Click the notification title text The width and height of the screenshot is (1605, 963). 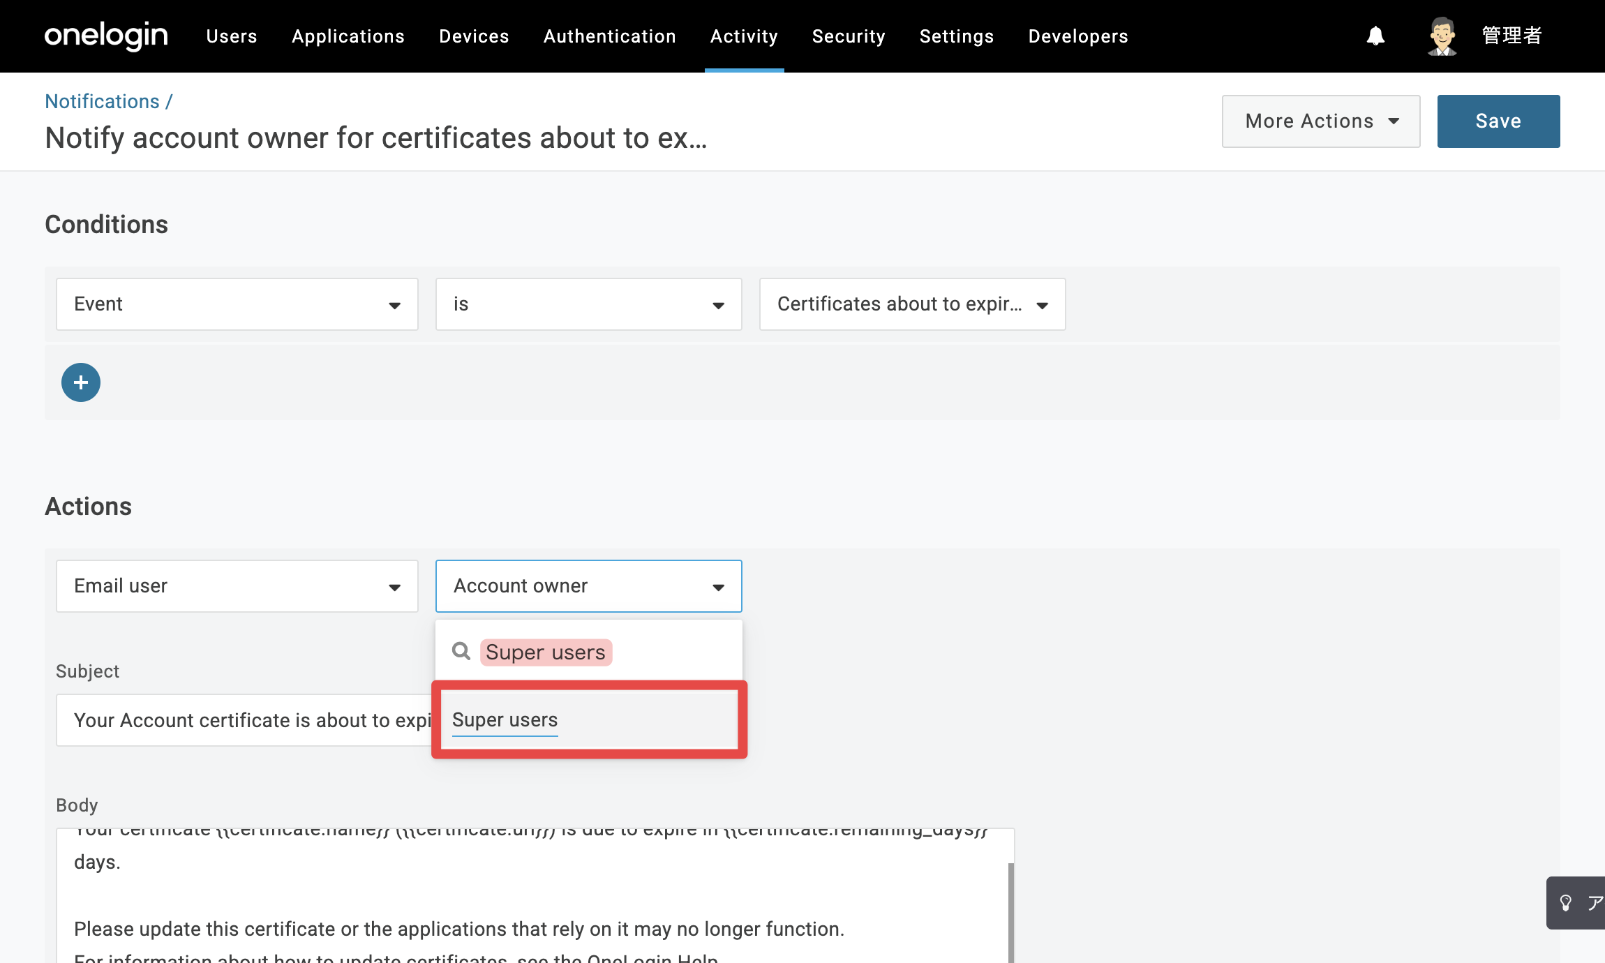376,138
